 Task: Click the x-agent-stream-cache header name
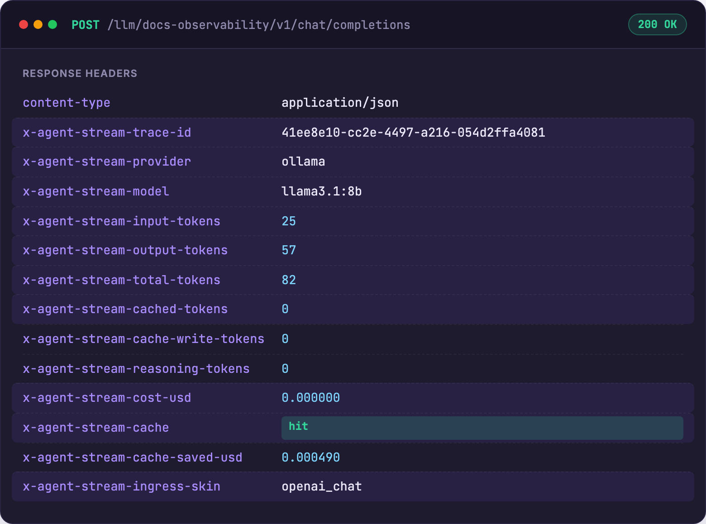click(x=96, y=428)
